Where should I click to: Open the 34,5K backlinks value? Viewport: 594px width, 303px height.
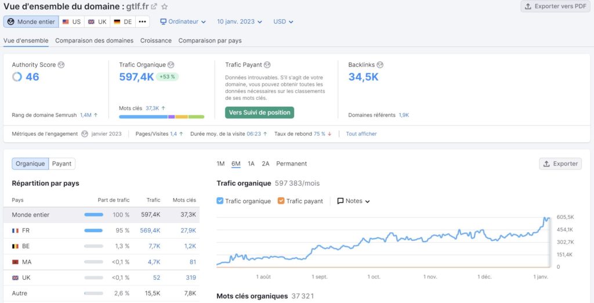coord(363,77)
